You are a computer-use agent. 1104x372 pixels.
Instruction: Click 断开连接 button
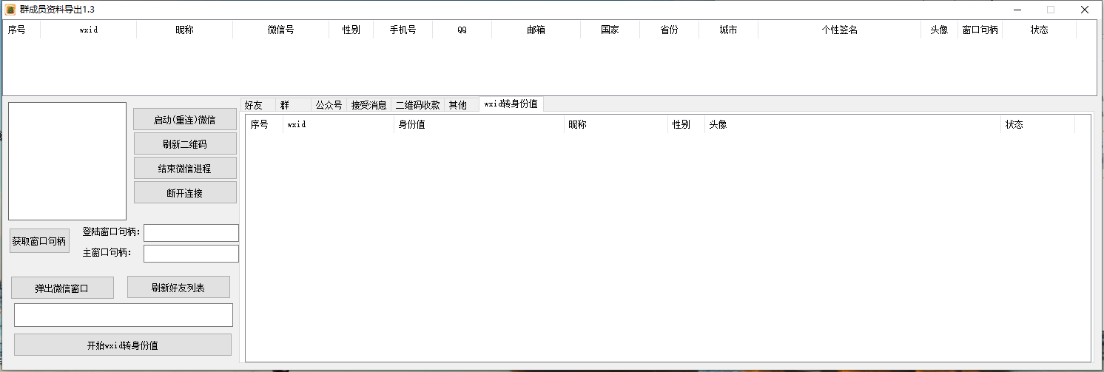point(185,192)
